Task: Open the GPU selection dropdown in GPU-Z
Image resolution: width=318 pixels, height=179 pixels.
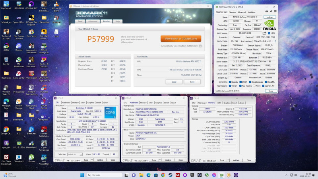Action: 233,91
